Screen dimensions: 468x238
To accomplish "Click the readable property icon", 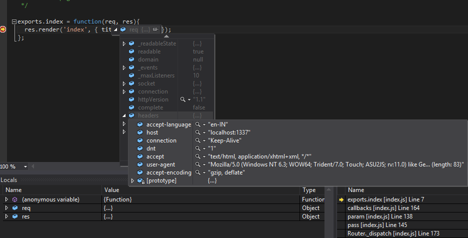I will click(x=131, y=51).
